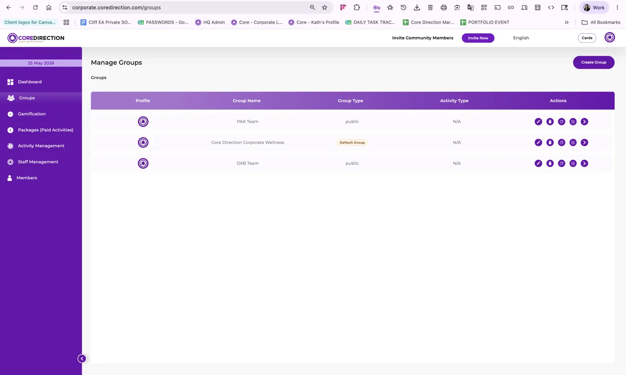Edit the PAK Team group with pencil icon
The image size is (626, 375).
pyautogui.click(x=538, y=121)
